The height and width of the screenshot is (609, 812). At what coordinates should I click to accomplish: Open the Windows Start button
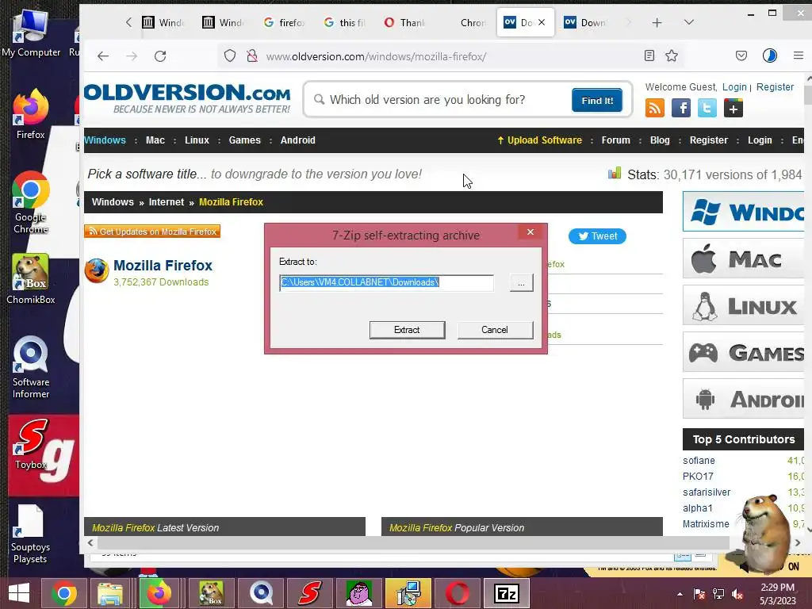[x=19, y=593]
